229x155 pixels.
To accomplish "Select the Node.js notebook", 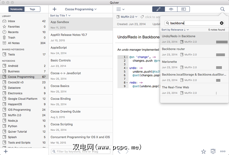I will click(x=24, y=121).
